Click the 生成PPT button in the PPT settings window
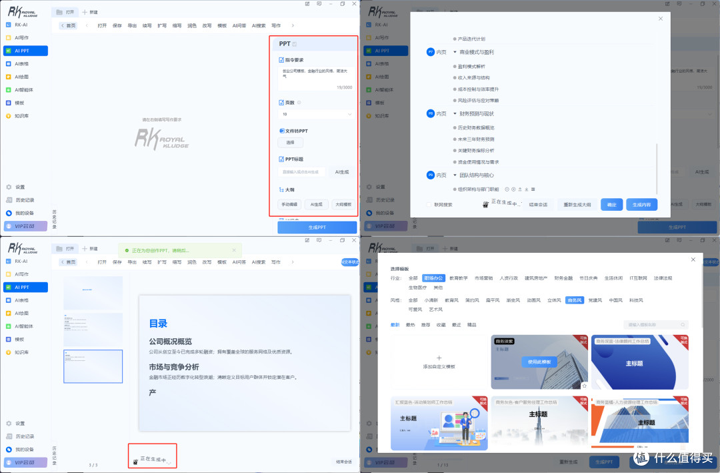720x473 pixels. 317,227
